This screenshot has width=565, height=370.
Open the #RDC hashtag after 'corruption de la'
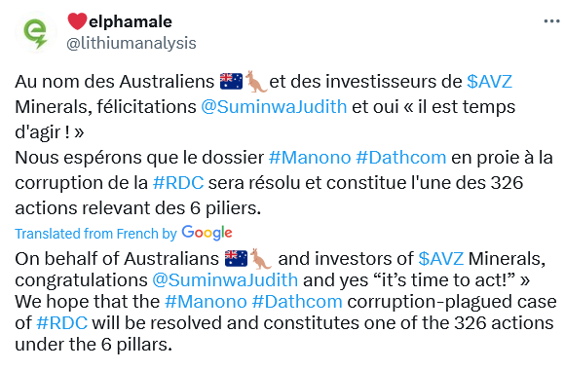(178, 183)
